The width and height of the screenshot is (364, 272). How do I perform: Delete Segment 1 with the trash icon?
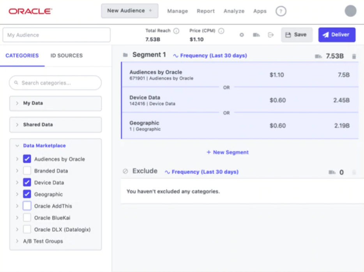(x=354, y=56)
